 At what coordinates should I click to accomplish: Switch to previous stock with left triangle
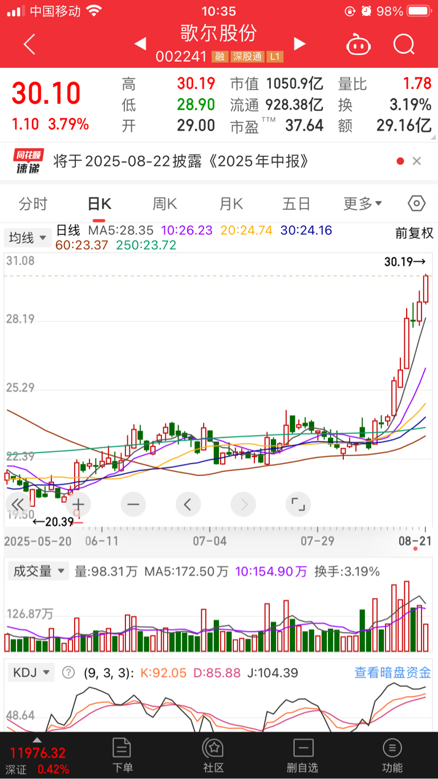pos(140,44)
